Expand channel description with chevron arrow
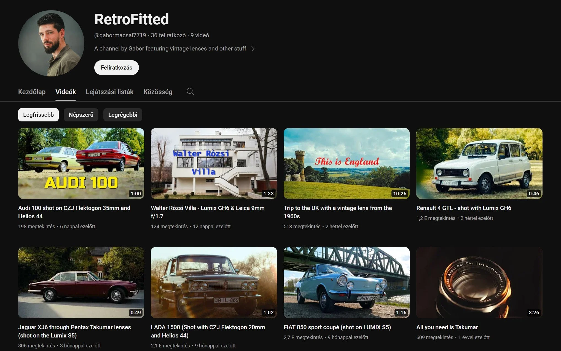 coord(253,49)
